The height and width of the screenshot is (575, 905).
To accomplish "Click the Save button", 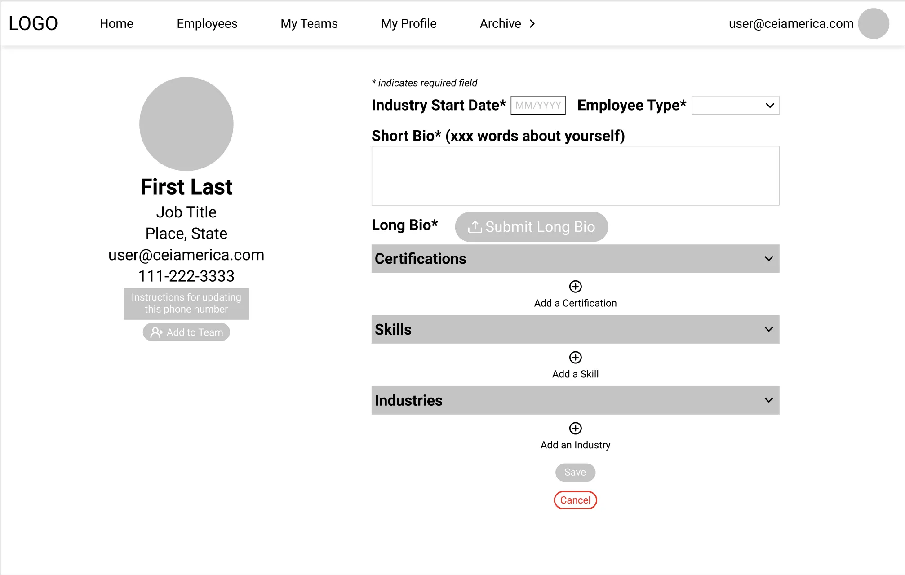I will tap(575, 472).
